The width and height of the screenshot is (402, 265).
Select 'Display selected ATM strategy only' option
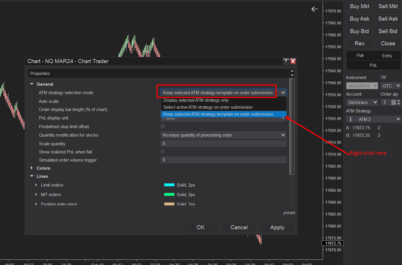point(196,100)
